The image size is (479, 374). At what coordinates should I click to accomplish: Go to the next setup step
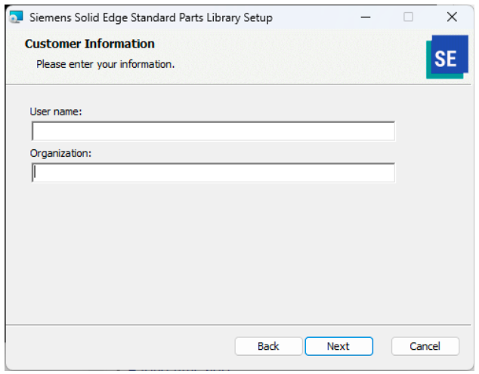click(338, 346)
